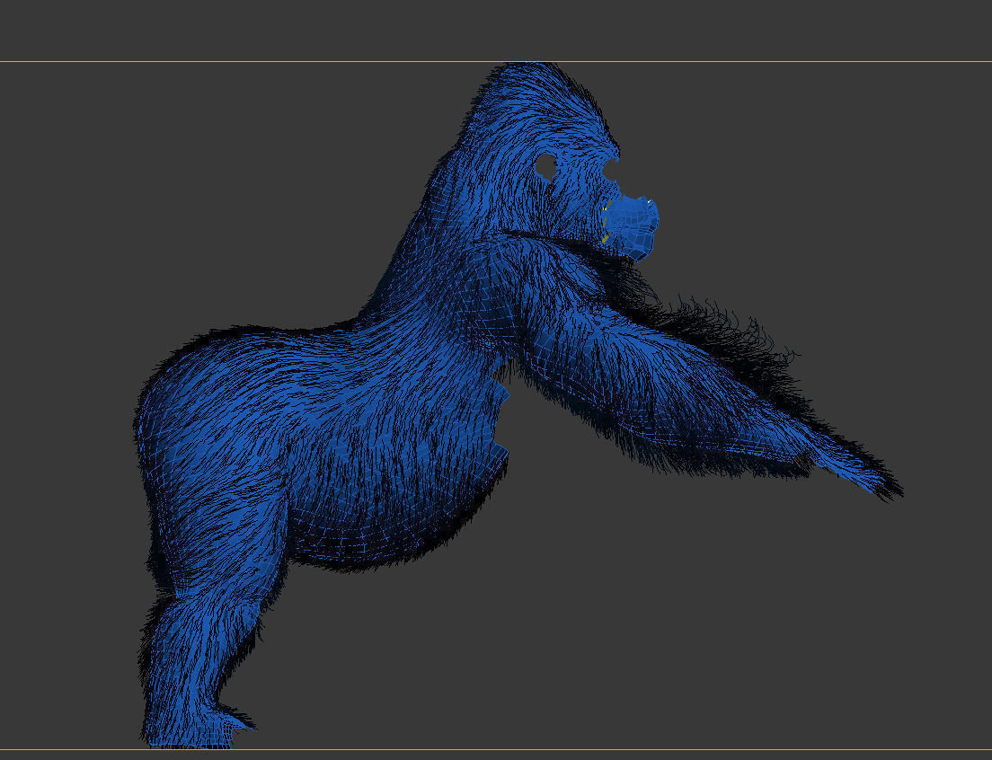Pick the gorilla's brow ridge gap near the nose

pos(612,171)
